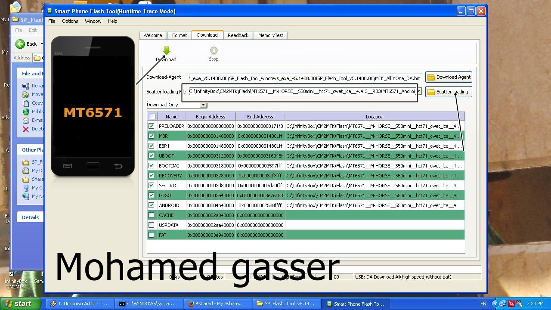Check the USRDATA checkbox
This screenshot has height=310, width=551.
coord(152,225)
